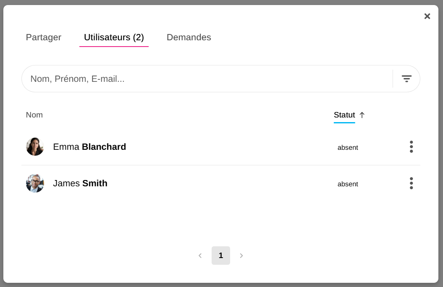Open the options menu for James Smith
Screen dimensions: 443x287
pos(411,183)
